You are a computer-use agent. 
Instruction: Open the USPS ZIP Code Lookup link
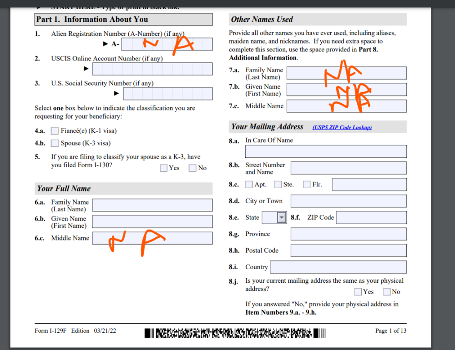tap(342, 127)
